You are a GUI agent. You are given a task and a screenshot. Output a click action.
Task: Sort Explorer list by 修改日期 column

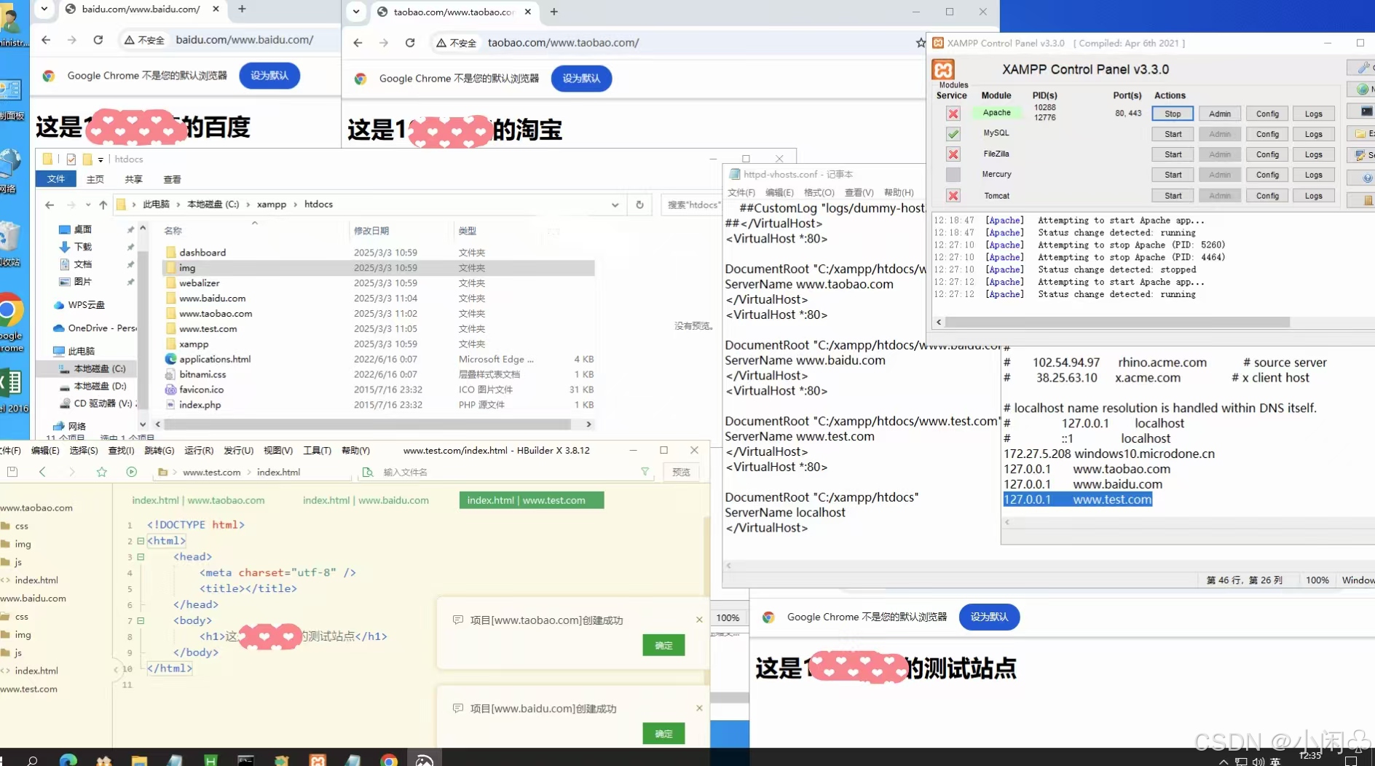[371, 231]
